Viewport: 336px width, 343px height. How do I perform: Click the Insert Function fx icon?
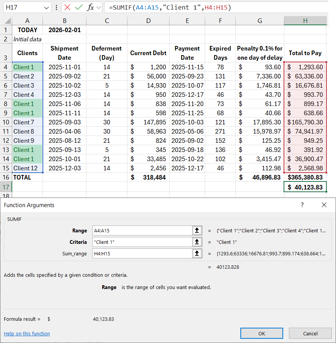(x=90, y=7)
